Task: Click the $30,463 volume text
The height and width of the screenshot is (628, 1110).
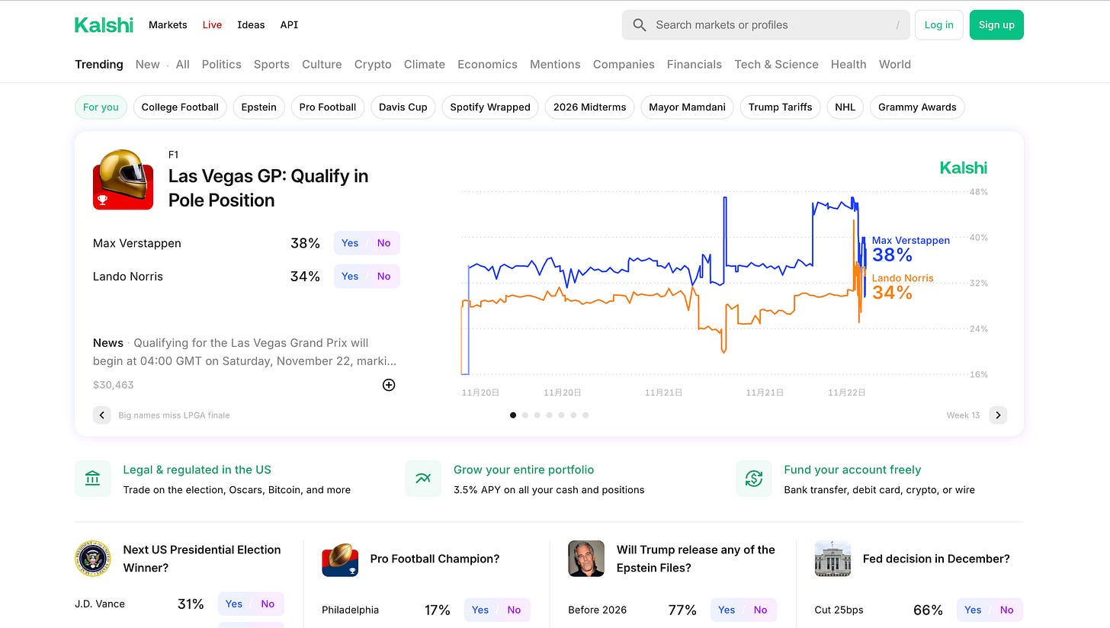Action: (113, 385)
